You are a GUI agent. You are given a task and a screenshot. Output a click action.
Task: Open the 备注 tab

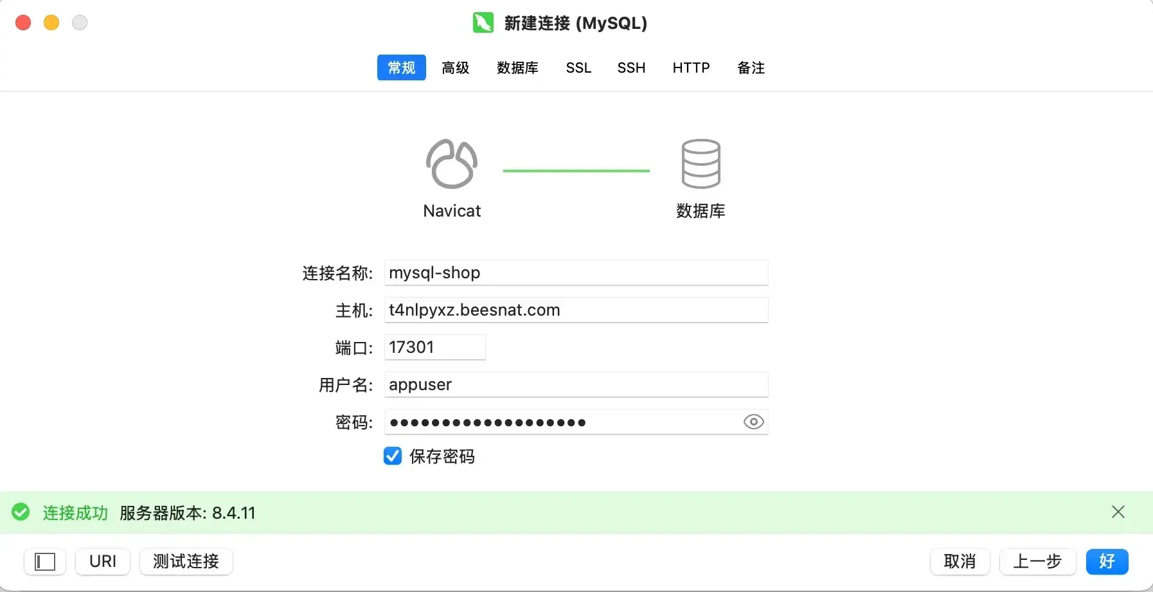[751, 67]
